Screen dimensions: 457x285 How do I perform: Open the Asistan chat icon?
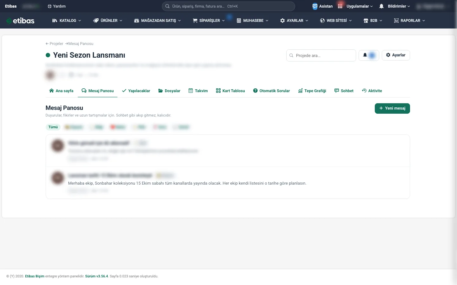pyautogui.click(x=315, y=6)
